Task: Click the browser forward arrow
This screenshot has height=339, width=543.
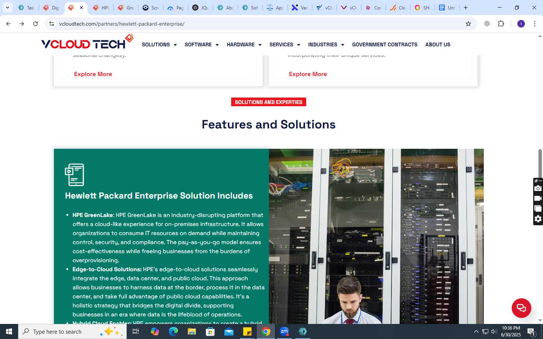Action: 22,24
